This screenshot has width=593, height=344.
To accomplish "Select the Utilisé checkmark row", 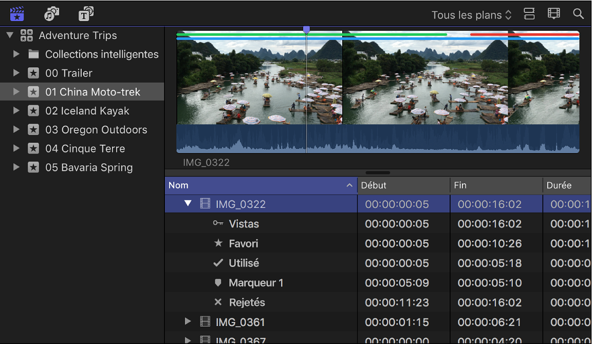I will 244,263.
